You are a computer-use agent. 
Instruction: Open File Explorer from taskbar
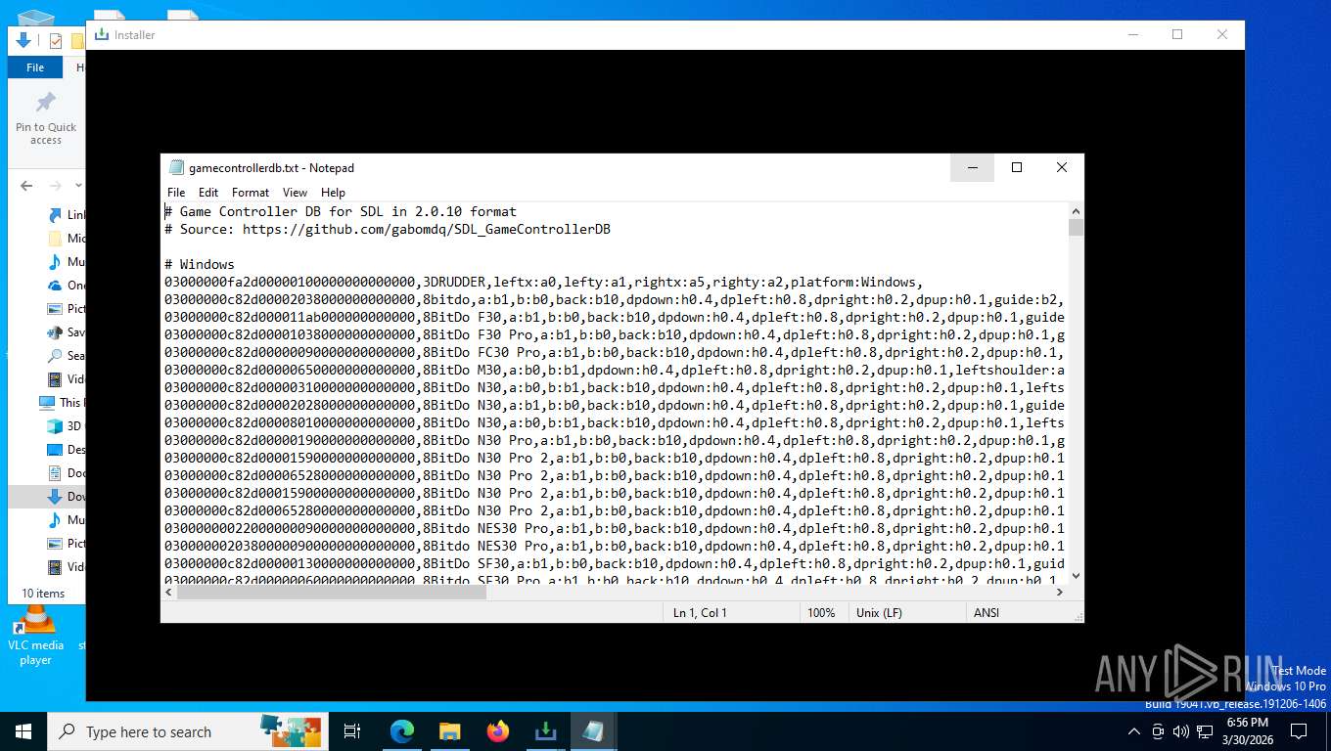coord(449,731)
